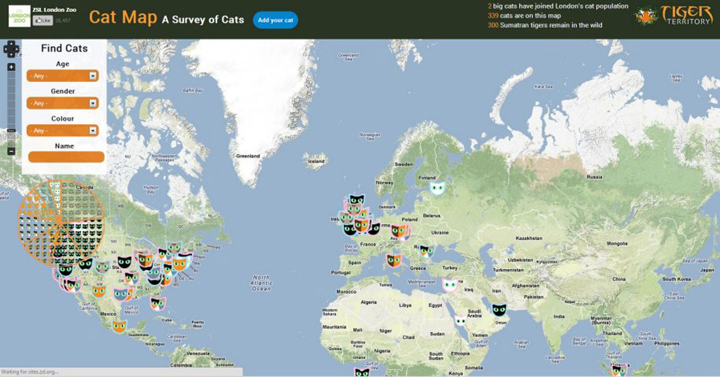Click the Name search field
Image resolution: width=720 pixels, height=377 pixels.
click(x=66, y=157)
